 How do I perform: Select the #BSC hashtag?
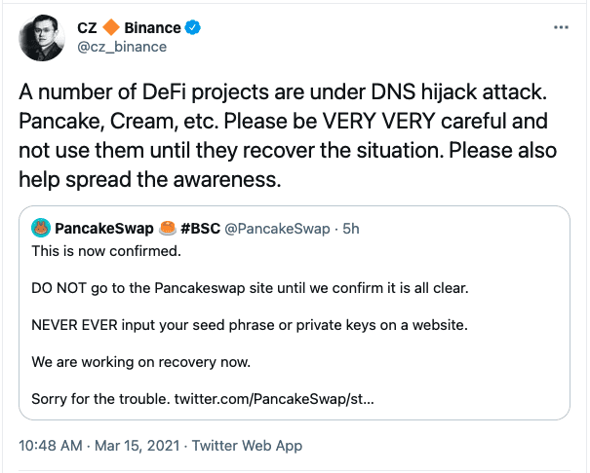201,229
